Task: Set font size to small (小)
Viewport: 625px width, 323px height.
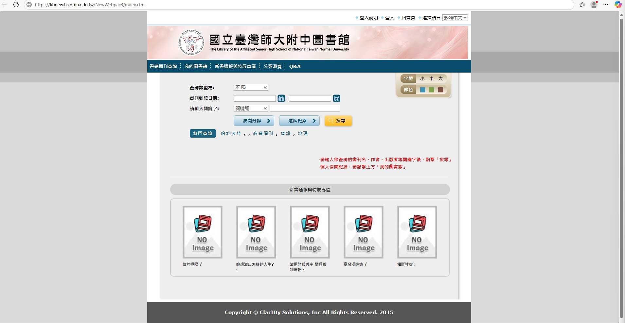Action: click(x=422, y=78)
